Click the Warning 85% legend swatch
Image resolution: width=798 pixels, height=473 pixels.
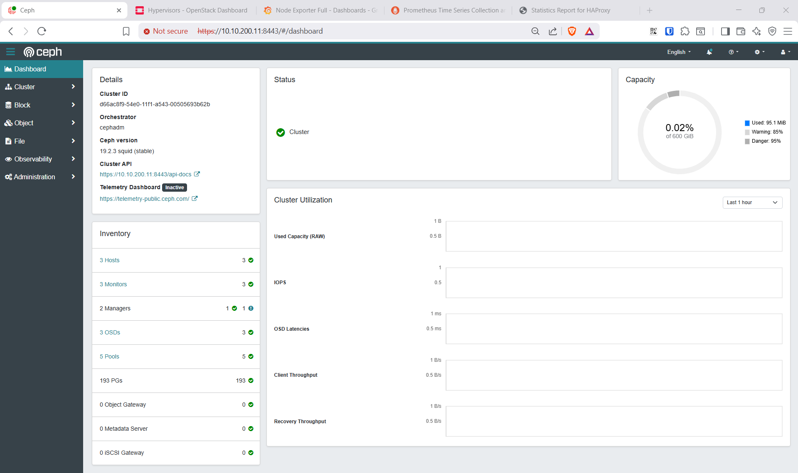click(x=747, y=132)
